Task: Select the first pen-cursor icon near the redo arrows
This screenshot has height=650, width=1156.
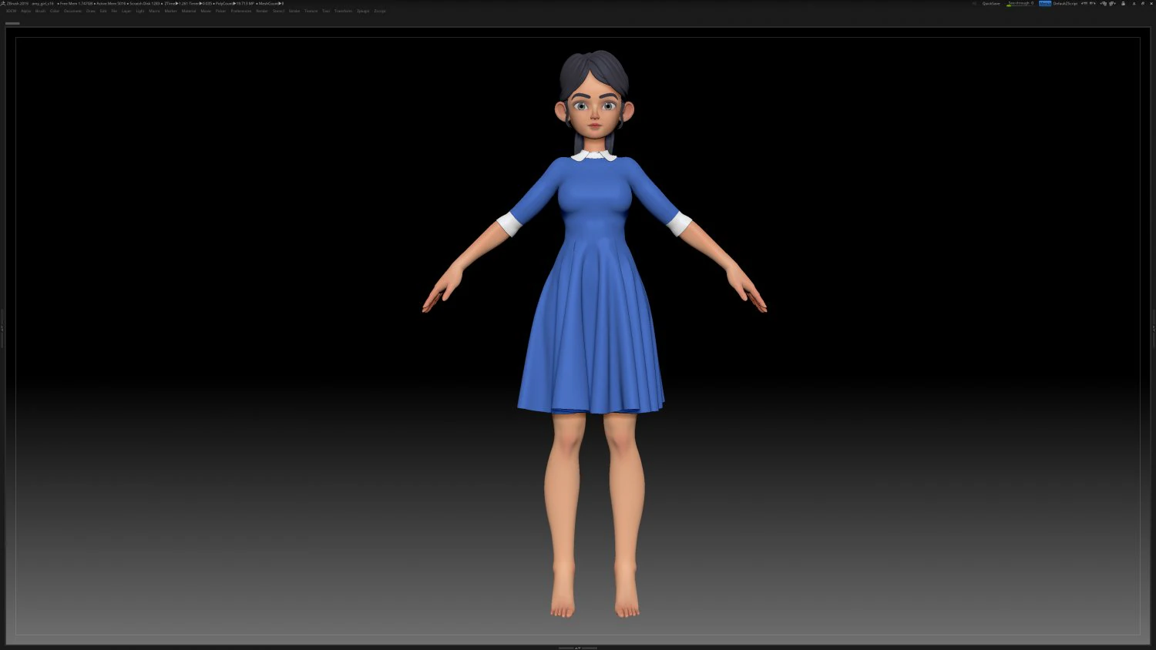Action: [x=1104, y=3]
